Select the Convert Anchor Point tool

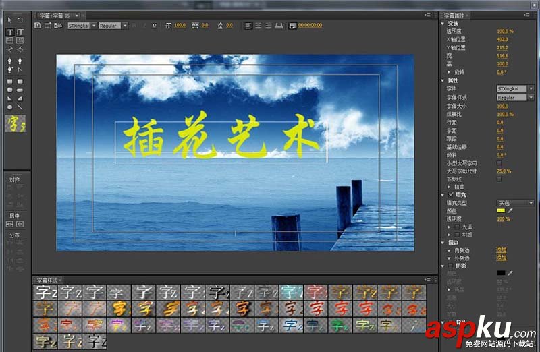coord(20,69)
